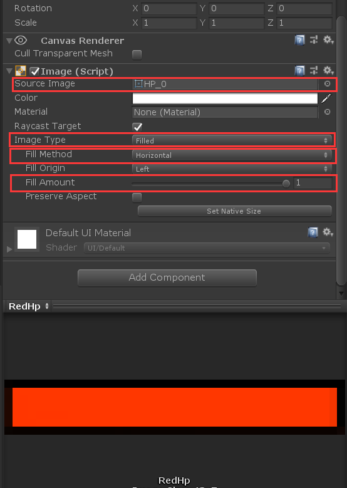
Task: Open Image Type dropdown showing Filled
Action: coord(232,141)
